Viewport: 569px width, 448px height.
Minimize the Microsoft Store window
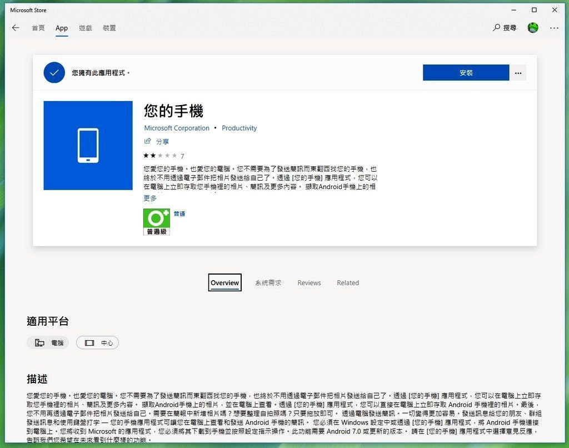(x=513, y=10)
